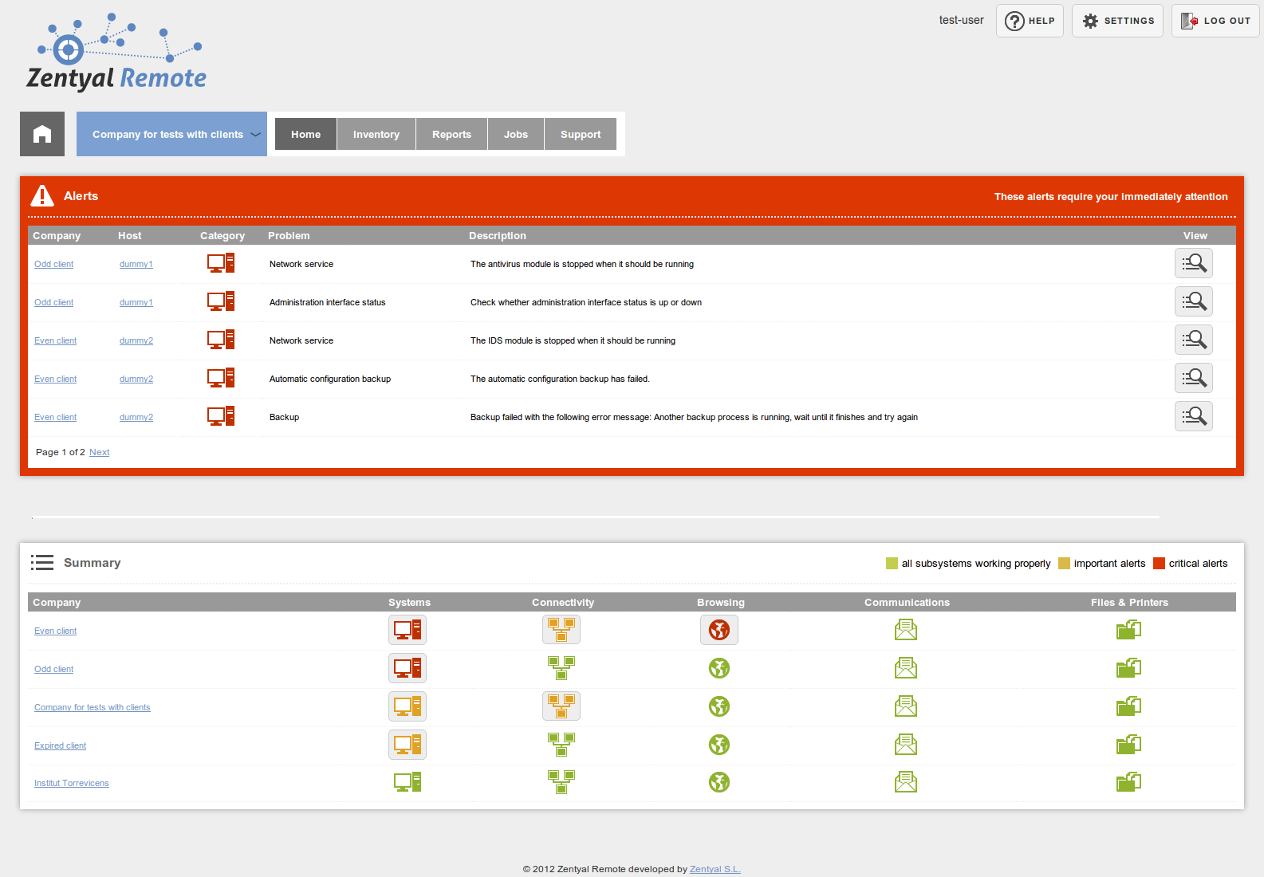The image size is (1264, 877).
Task: Open Odd client Browsing status icon
Action: 719,668
